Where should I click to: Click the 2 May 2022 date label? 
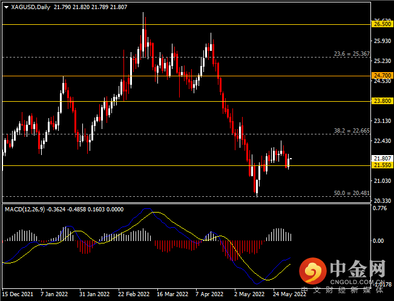(249, 294)
